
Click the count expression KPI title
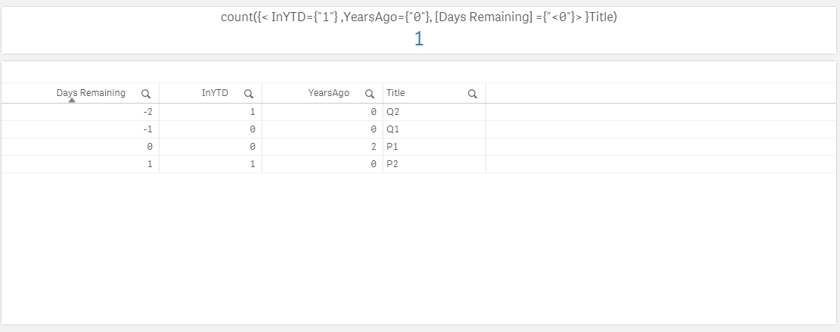coord(419,16)
